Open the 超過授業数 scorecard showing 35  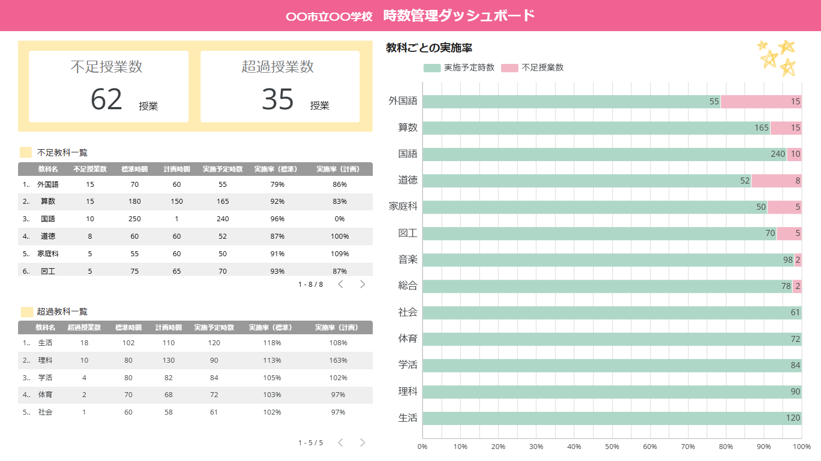(x=280, y=86)
